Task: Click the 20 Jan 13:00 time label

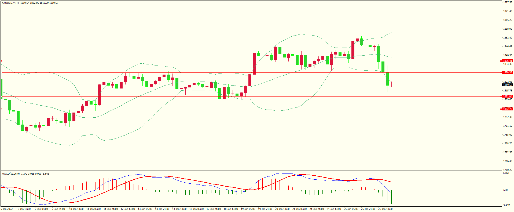Action: tap(282, 209)
